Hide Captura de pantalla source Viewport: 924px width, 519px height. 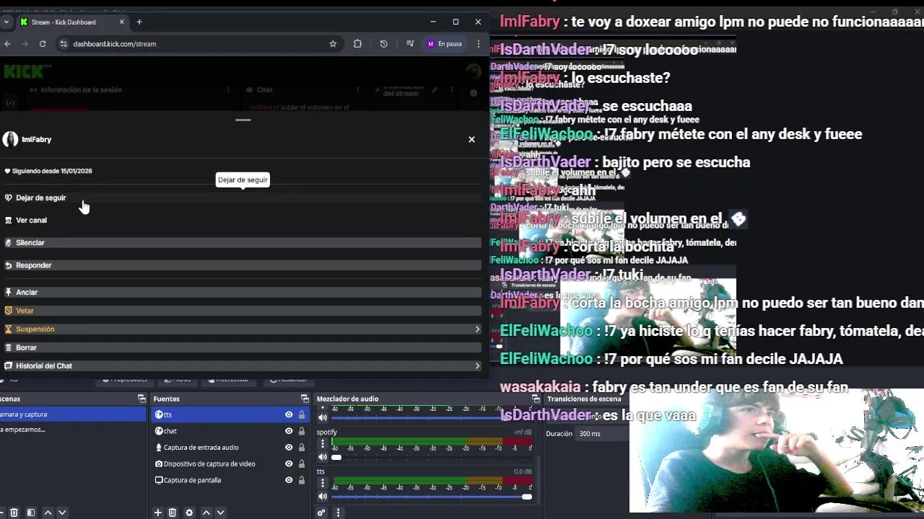point(289,480)
